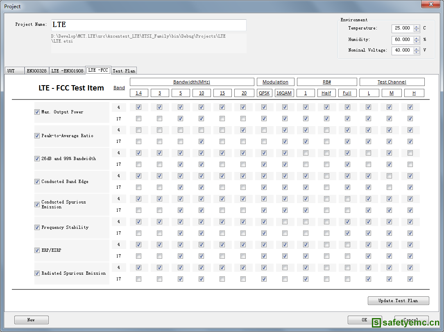Check 16QAM for Radiated Spurious Emission band 17
Image resolution: width=444 pixels, height=332 pixels.
coord(285,279)
